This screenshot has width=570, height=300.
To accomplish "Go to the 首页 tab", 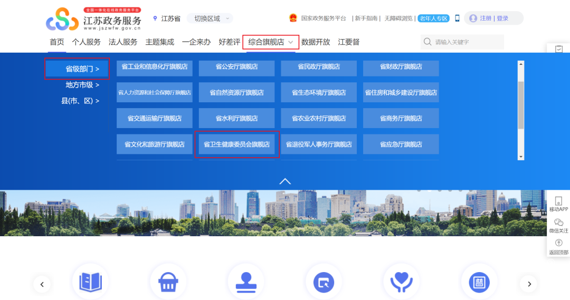I will [x=57, y=42].
